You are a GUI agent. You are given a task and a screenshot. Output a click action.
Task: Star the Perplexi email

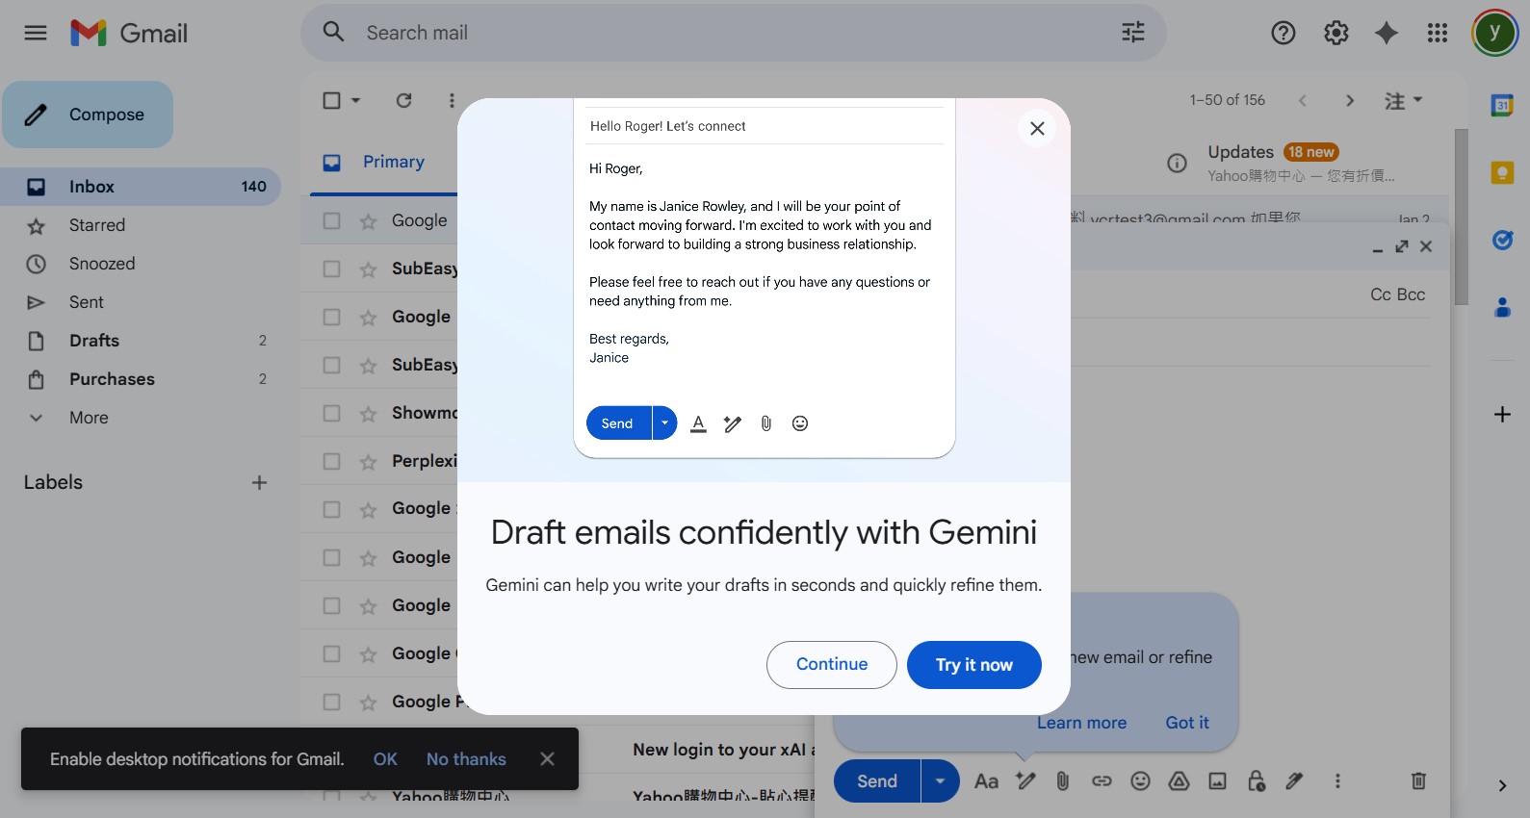tap(368, 462)
